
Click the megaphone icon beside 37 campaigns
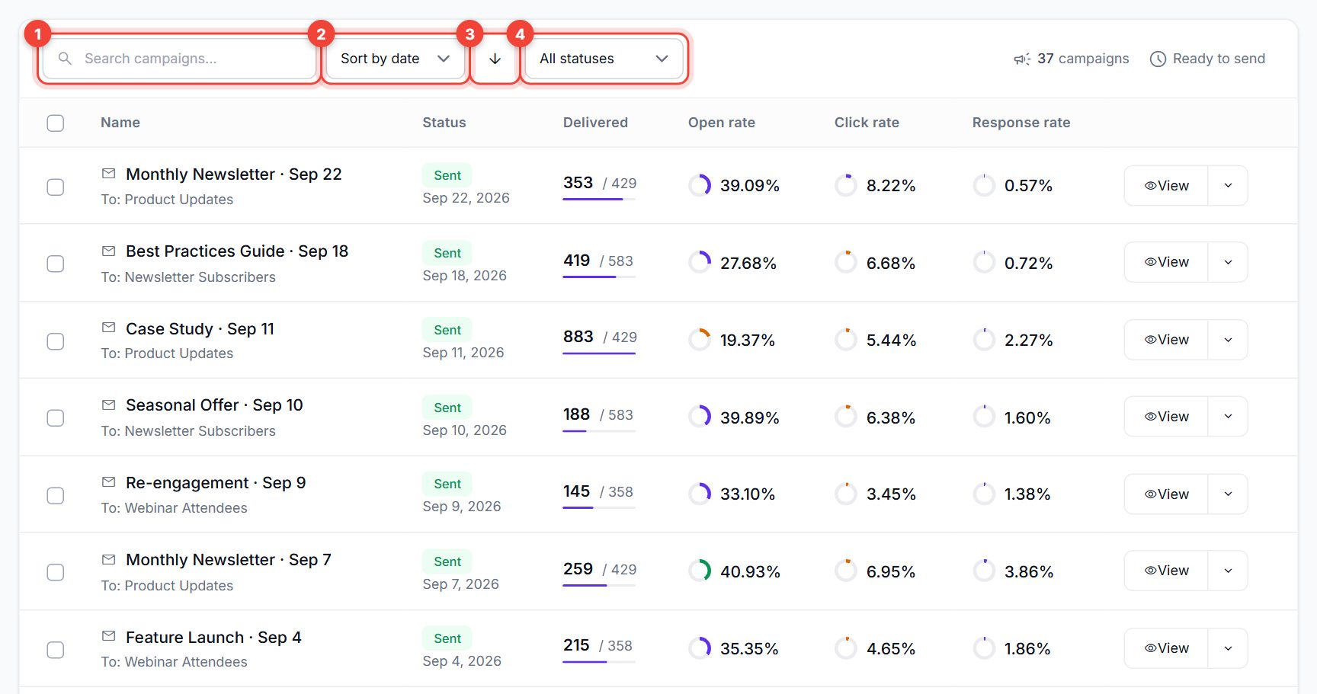click(x=1022, y=59)
